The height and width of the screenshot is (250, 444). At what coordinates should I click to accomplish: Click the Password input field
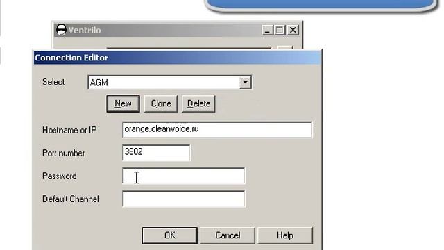184,176
